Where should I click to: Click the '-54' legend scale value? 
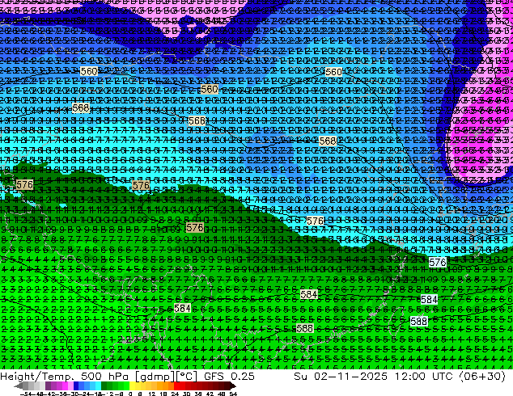pyautogui.click(x=26, y=394)
